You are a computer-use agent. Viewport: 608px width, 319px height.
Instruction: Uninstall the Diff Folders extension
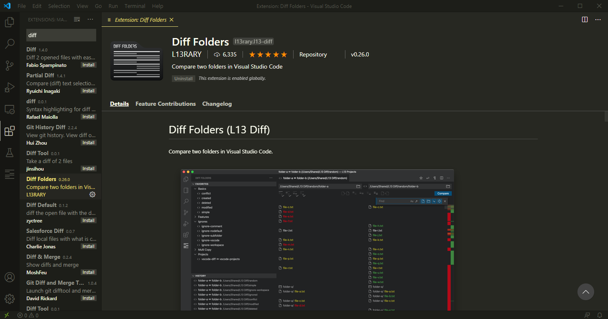[x=184, y=79]
